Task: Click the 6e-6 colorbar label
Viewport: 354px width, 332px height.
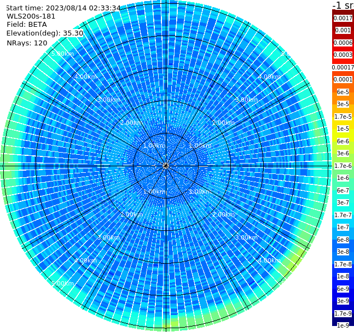Action: (343, 141)
